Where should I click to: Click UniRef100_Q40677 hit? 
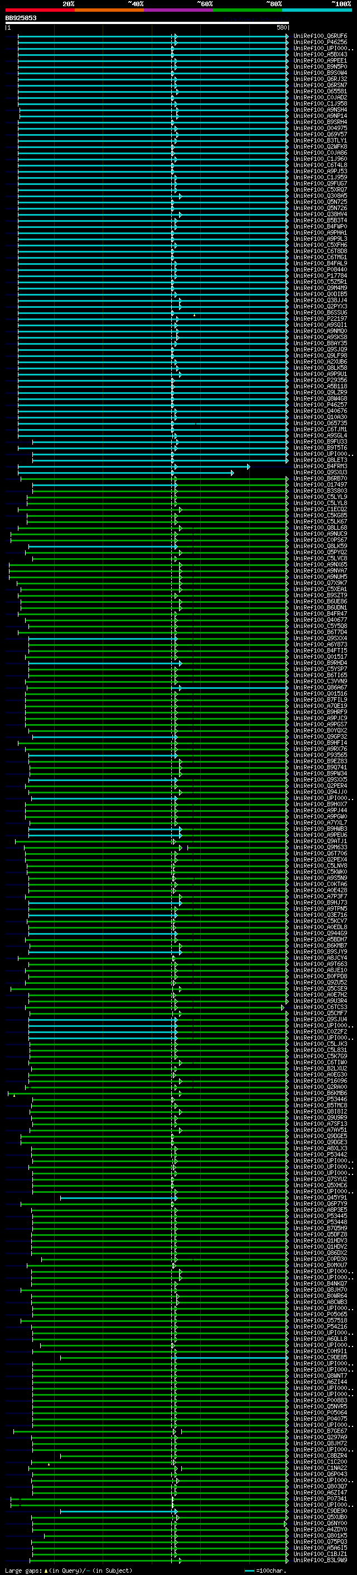coord(320,620)
